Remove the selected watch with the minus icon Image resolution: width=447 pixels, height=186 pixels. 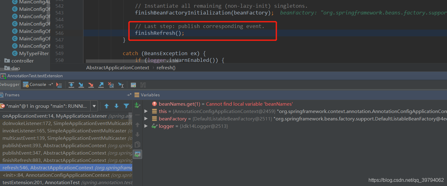tap(137, 115)
